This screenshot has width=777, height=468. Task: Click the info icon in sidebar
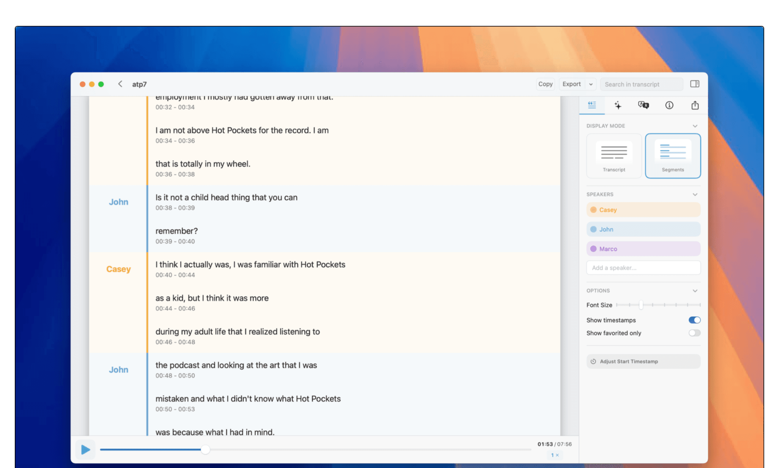pyautogui.click(x=669, y=105)
